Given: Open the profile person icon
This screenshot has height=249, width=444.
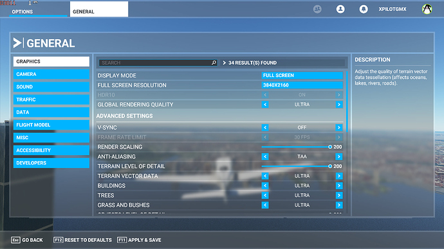Looking at the screenshot, I should (340, 10).
